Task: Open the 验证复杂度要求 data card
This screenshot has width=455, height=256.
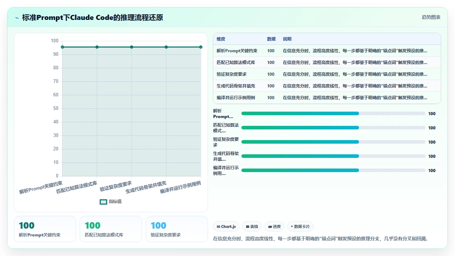Action: click(177, 229)
